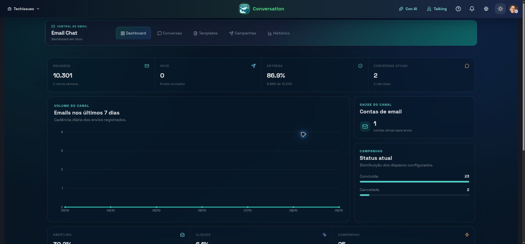This screenshot has width=525, height=244.
Task: Click "contas ativas para envio" text
Action: point(393,130)
